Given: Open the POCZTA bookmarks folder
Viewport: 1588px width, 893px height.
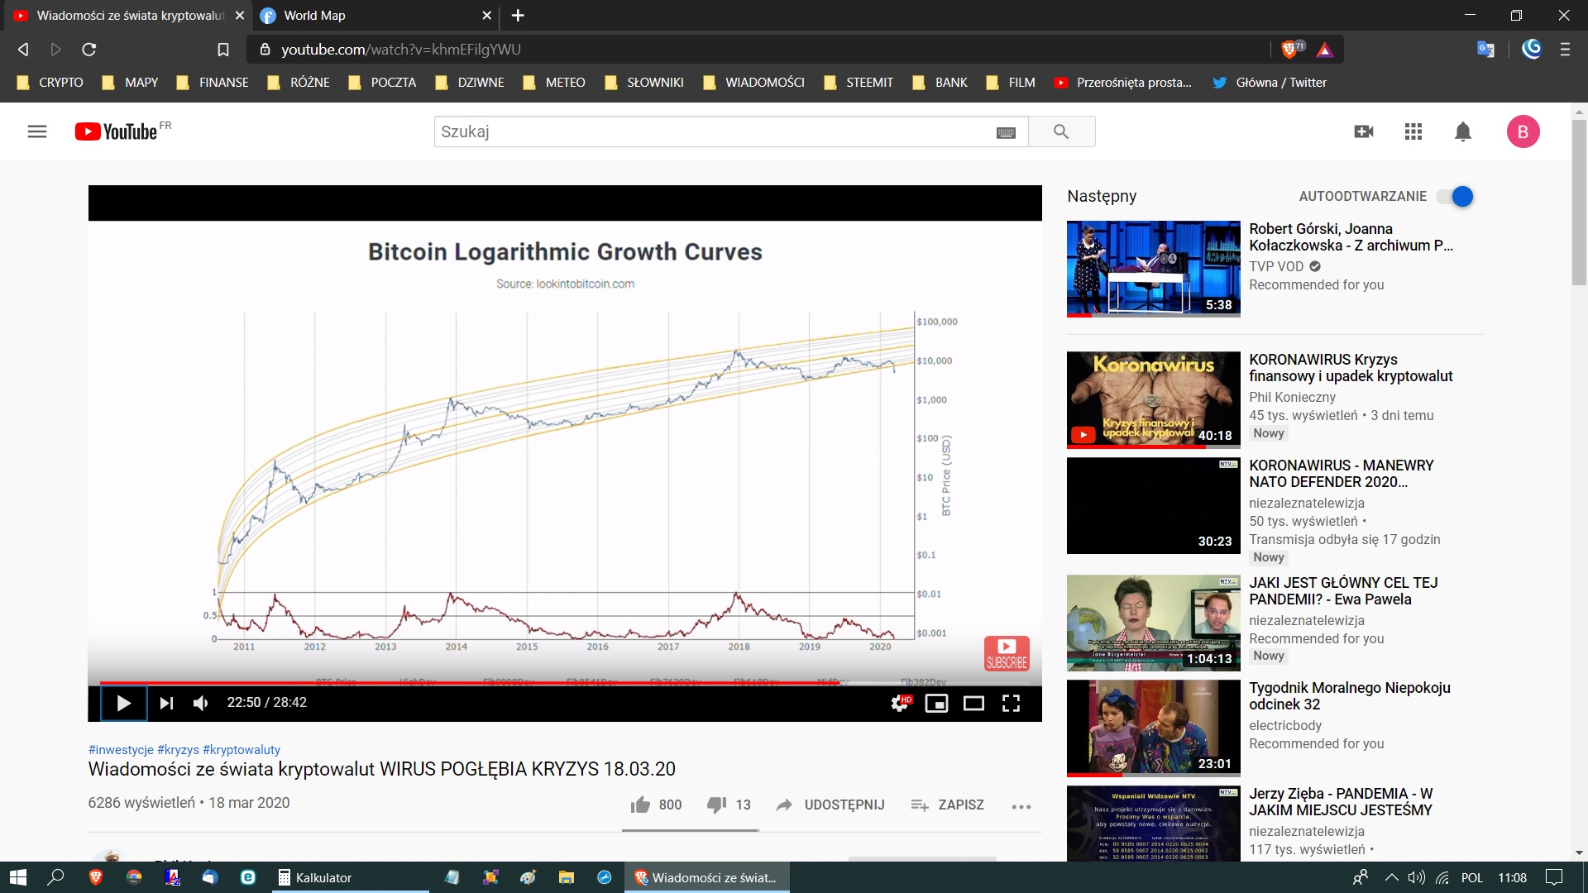Looking at the screenshot, I should point(383,83).
